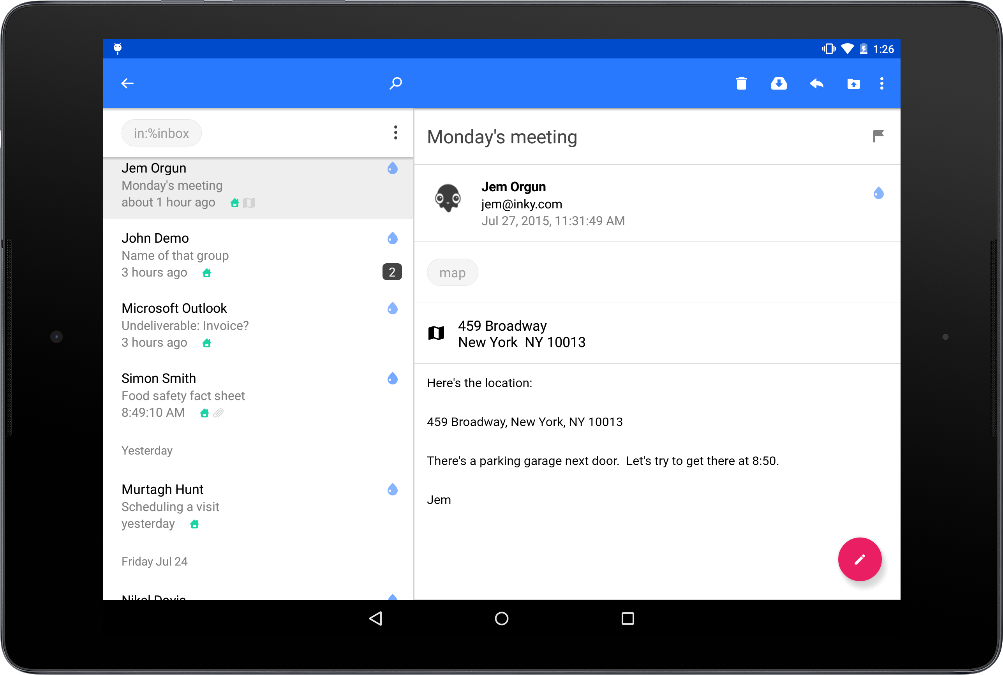Click the map tag chip
Viewport: 1003px width, 675px height.
click(x=452, y=273)
